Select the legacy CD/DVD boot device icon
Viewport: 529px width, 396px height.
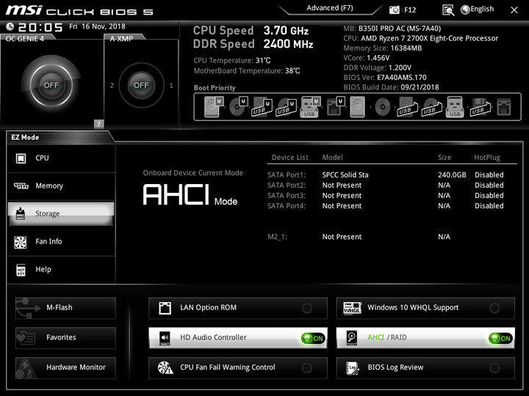point(383,107)
